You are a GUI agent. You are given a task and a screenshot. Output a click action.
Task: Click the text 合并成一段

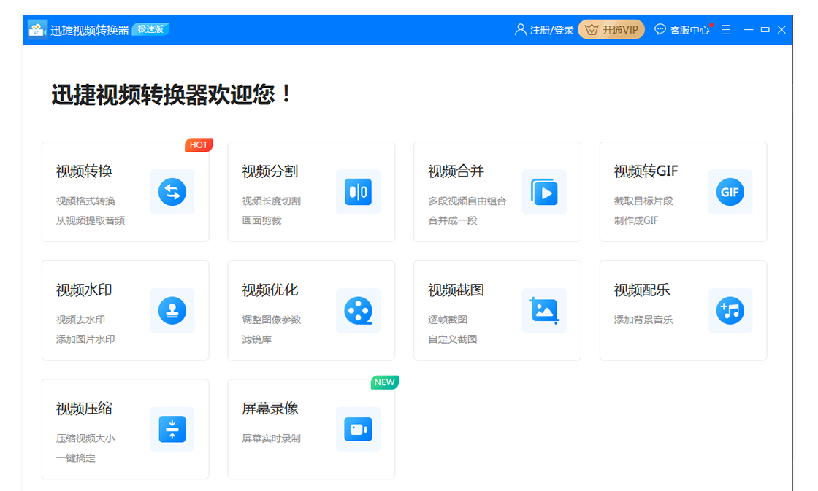(452, 220)
